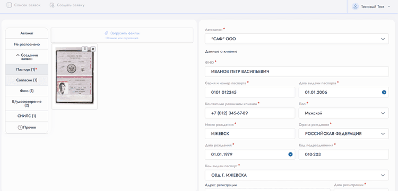398x191 pixels.
Task: Click the list icon beside Список заявок
Action: pos(9,5)
